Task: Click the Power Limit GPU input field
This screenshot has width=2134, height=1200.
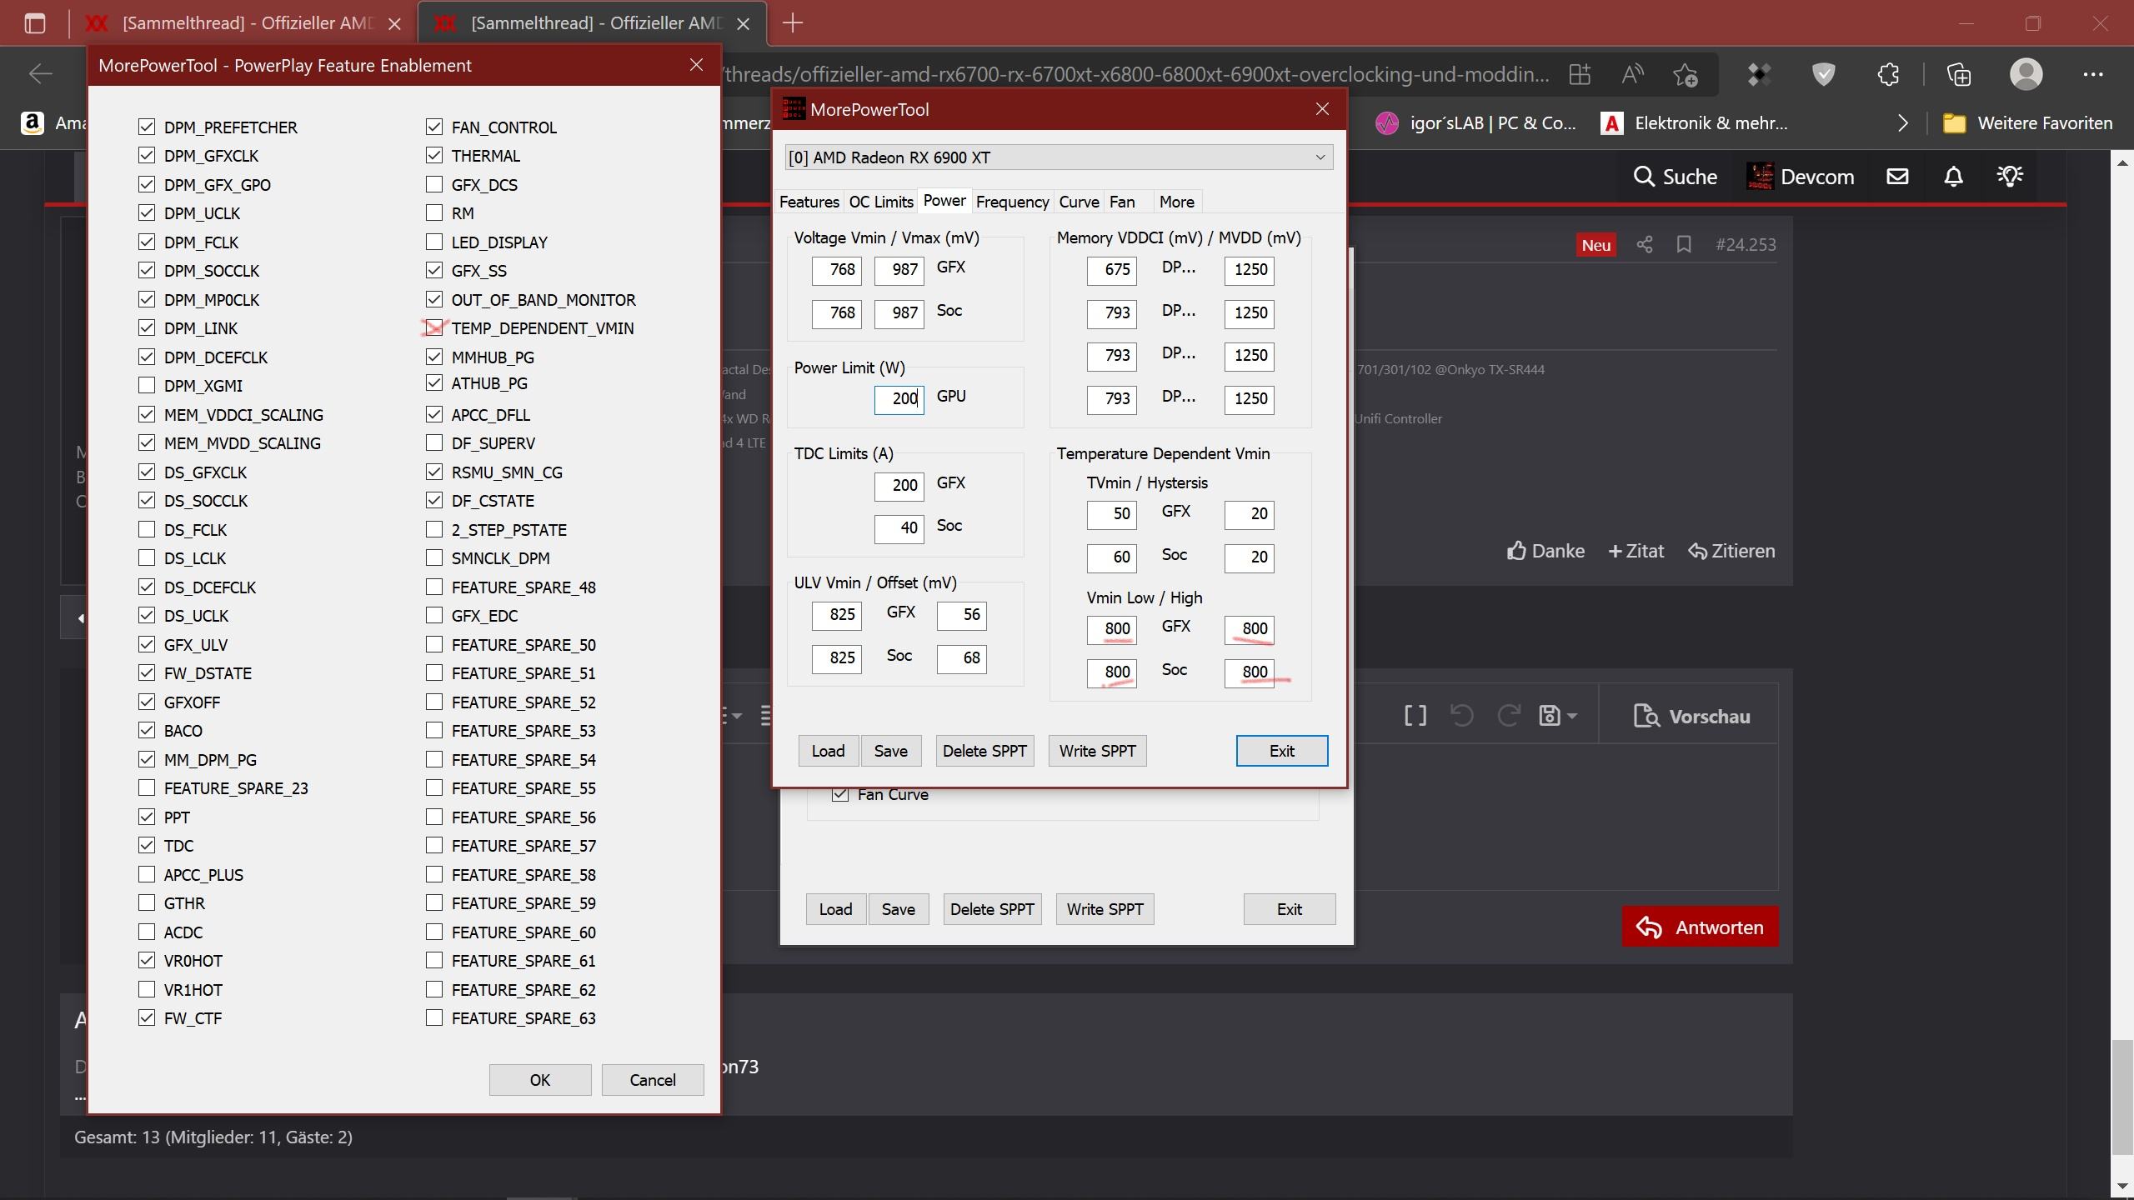Action: (x=899, y=398)
